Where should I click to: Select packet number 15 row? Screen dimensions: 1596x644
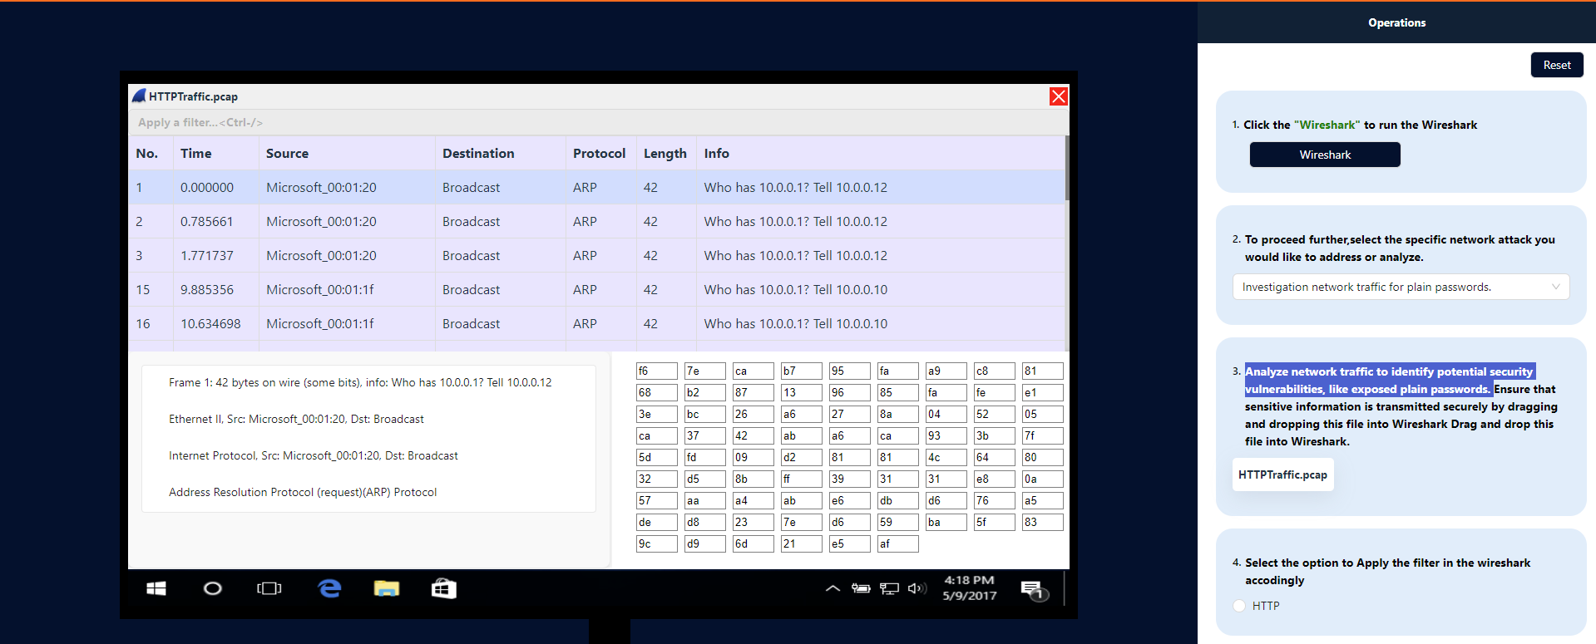point(582,289)
